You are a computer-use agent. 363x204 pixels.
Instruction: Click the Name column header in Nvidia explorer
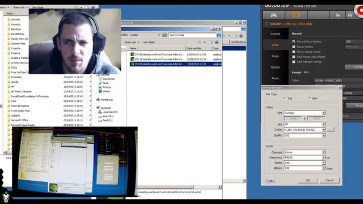[x=157, y=48]
